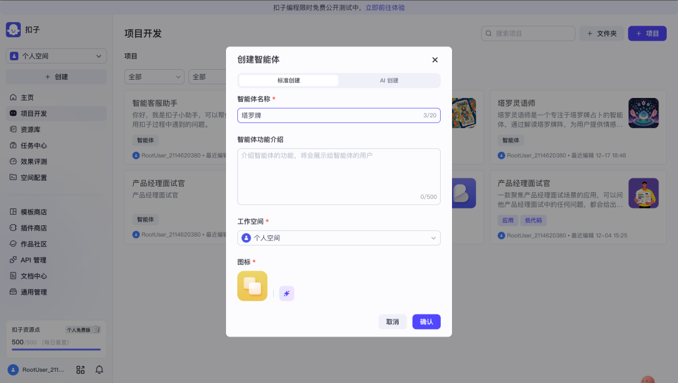Viewport: 678px width, 383px height.
Task: Go to 任务中心 in sidebar
Action: [x=56, y=146]
